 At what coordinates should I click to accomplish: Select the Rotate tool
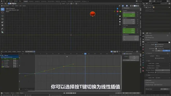pyautogui.click(x=2, y=19)
